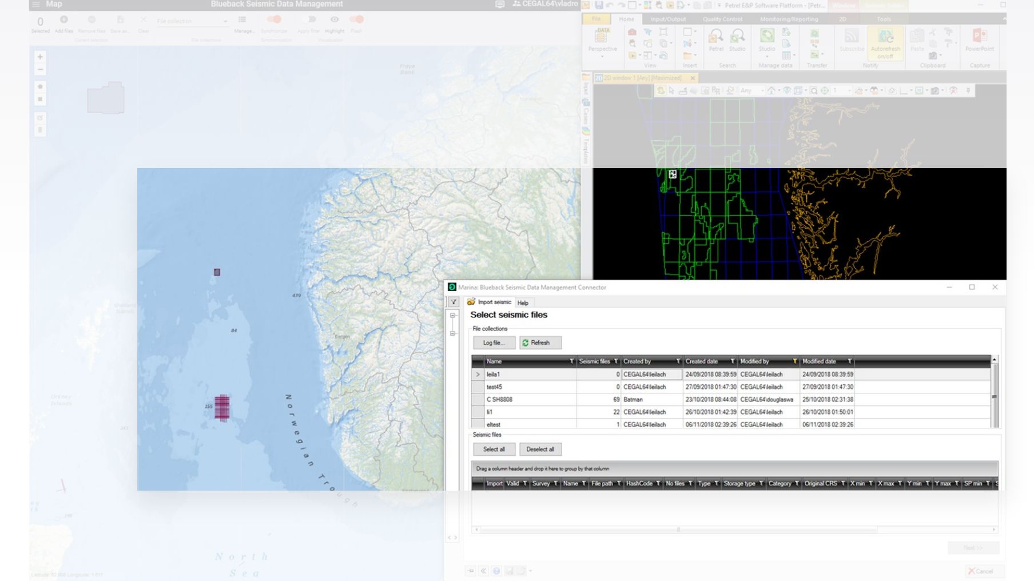This screenshot has width=1034, height=581.
Task: Select the leila1 collection row
Action: (731, 374)
